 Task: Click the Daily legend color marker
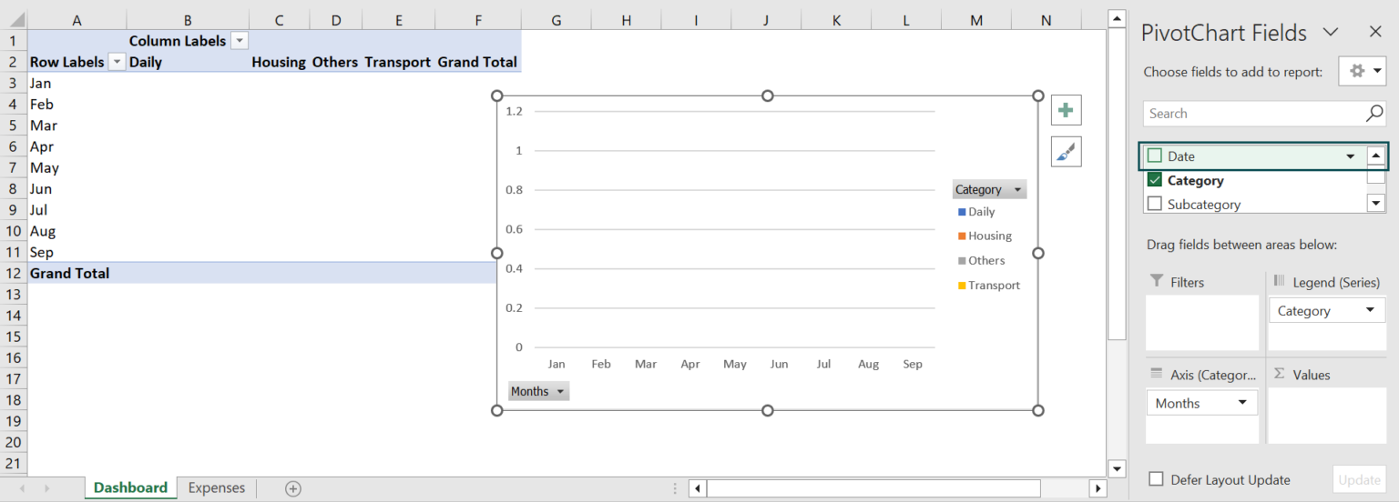coord(962,212)
